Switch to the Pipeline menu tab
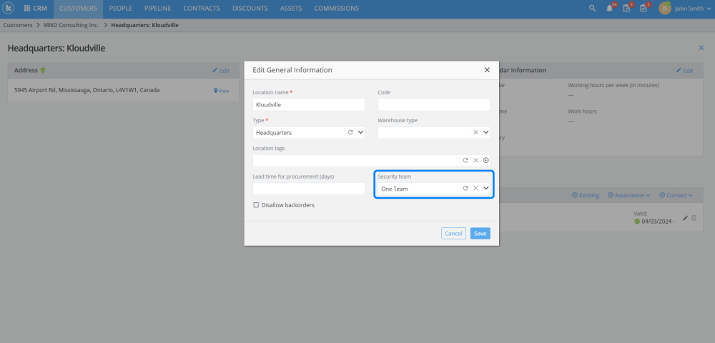This screenshot has height=343, width=715. [157, 9]
